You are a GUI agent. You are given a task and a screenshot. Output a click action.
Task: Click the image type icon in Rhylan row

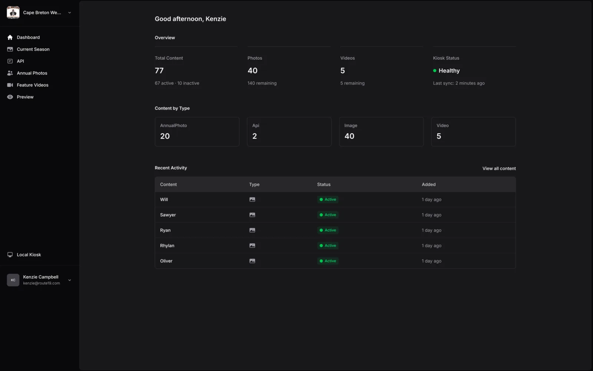click(252, 246)
